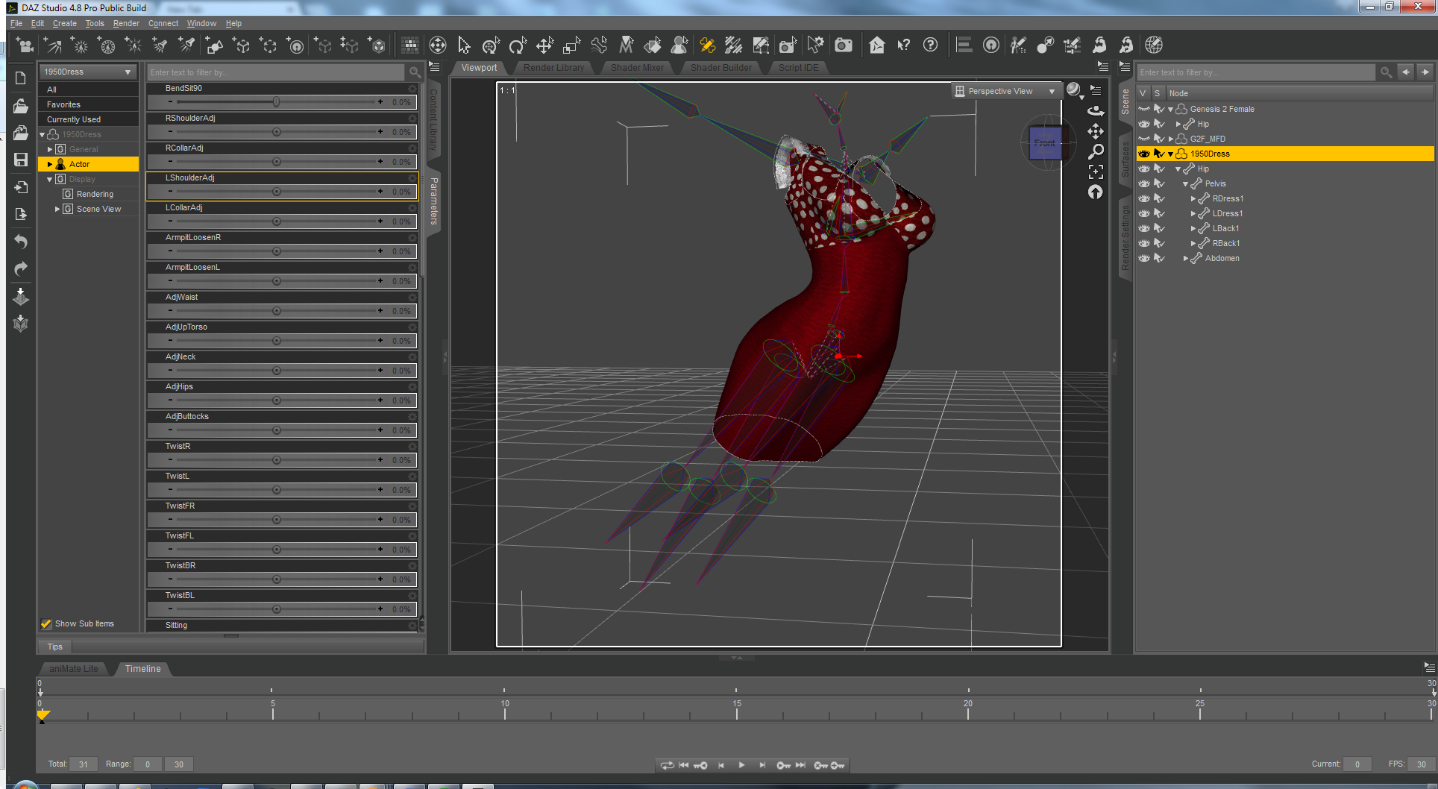Toggle the Show Sub Items checkbox
Viewport: 1438px width, 789px height.
click(46, 624)
